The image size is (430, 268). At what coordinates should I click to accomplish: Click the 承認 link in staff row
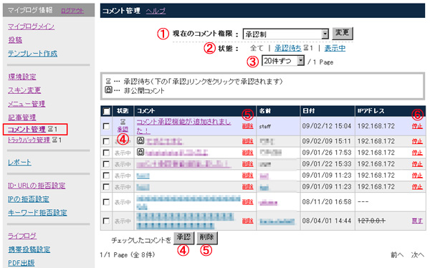pyautogui.click(x=123, y=130)
